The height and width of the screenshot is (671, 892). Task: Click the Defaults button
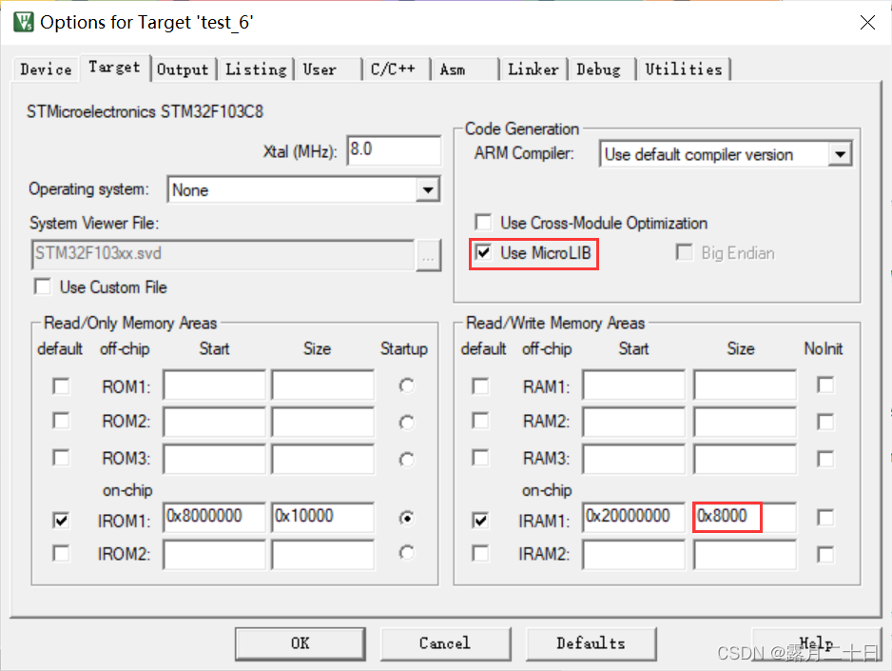coord(591,643)
